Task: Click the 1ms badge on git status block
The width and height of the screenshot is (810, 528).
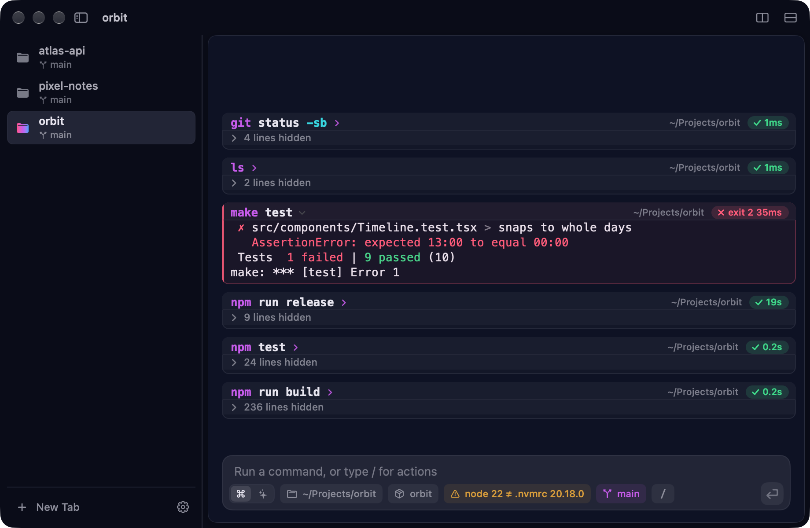Action: pos(768,123)
